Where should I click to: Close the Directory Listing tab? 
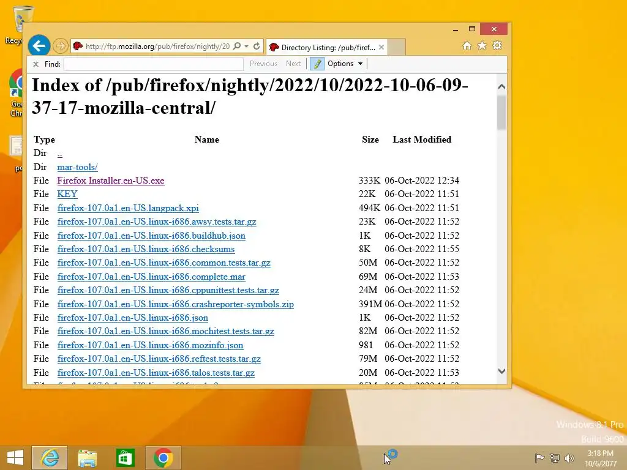(381, 47)
